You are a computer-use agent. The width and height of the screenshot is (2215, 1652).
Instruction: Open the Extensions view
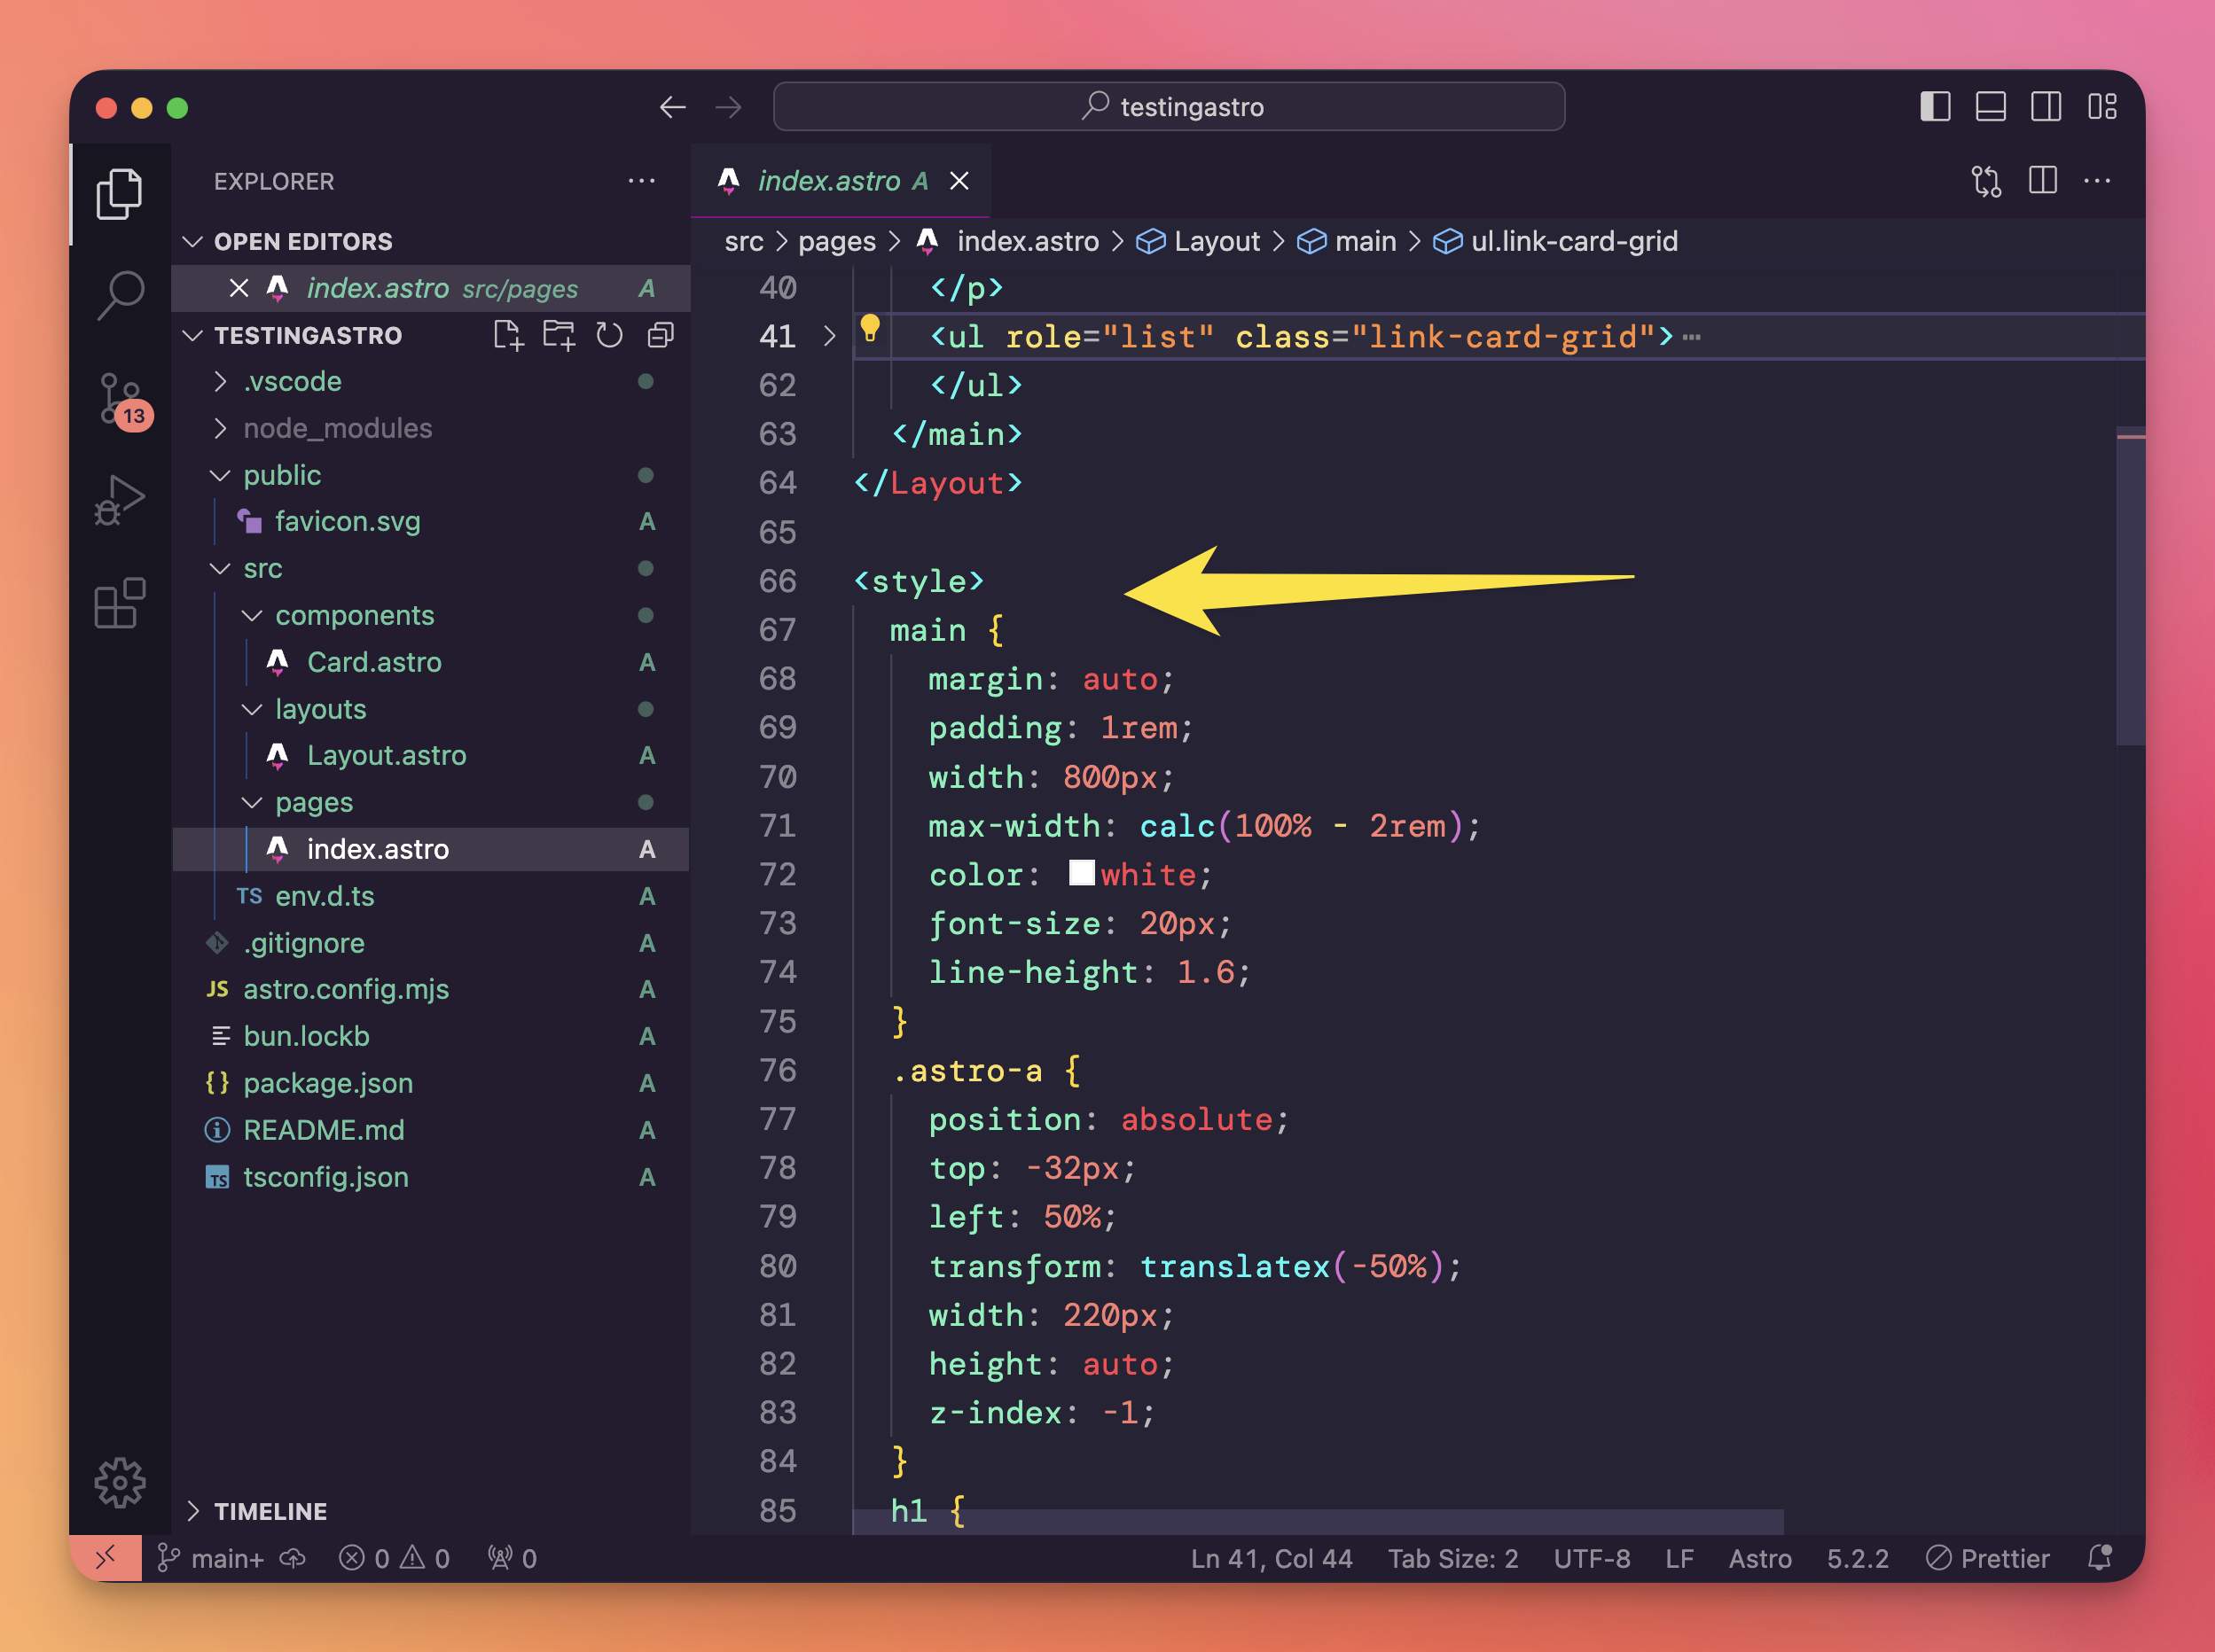(120, 603)
